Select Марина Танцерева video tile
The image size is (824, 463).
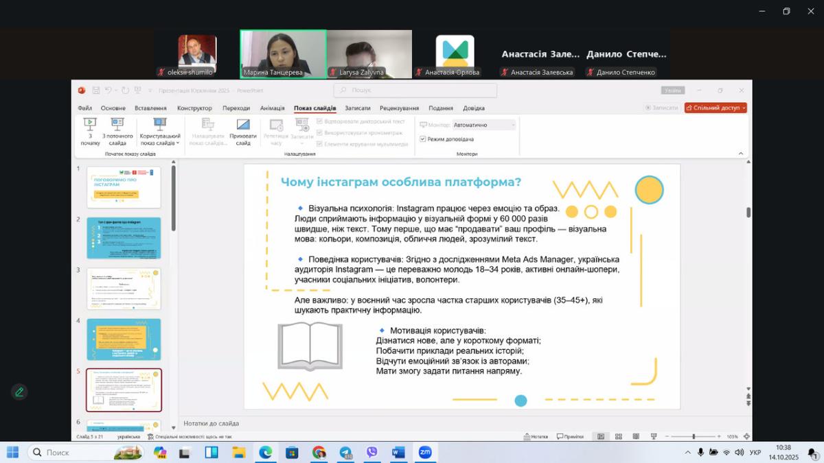point(283,54)
